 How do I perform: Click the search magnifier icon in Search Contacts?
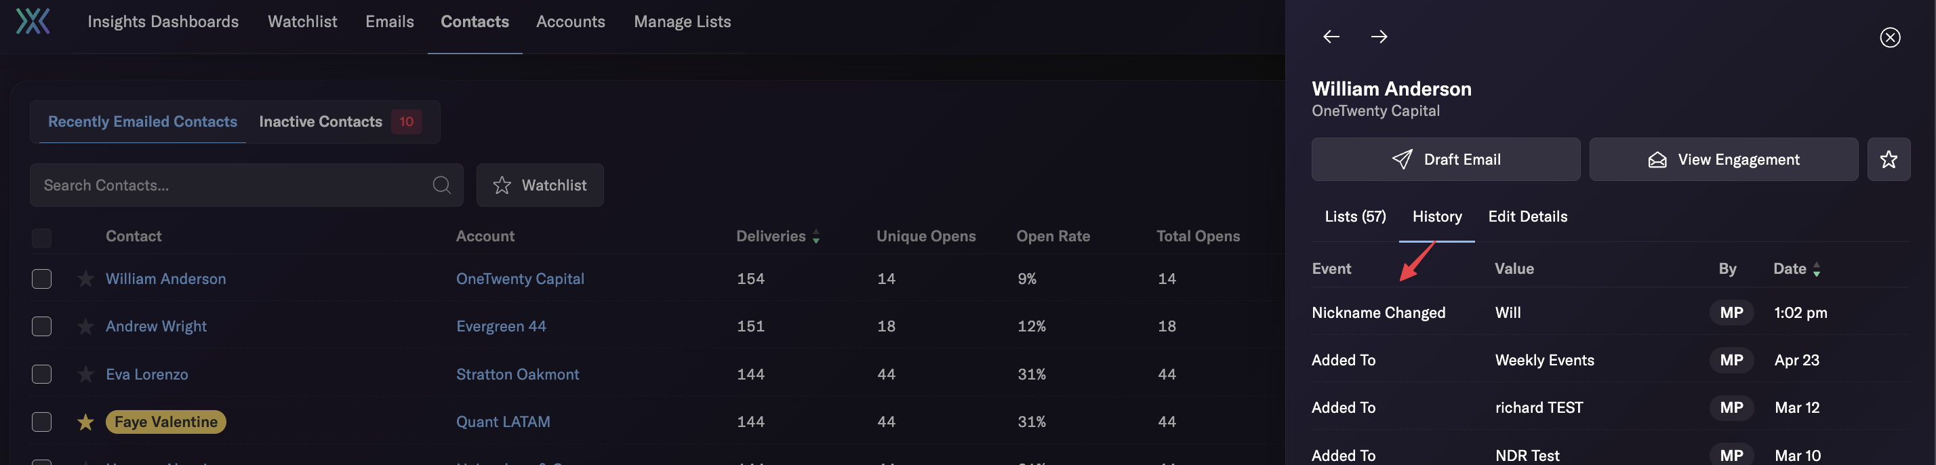[x=442, y=185]
